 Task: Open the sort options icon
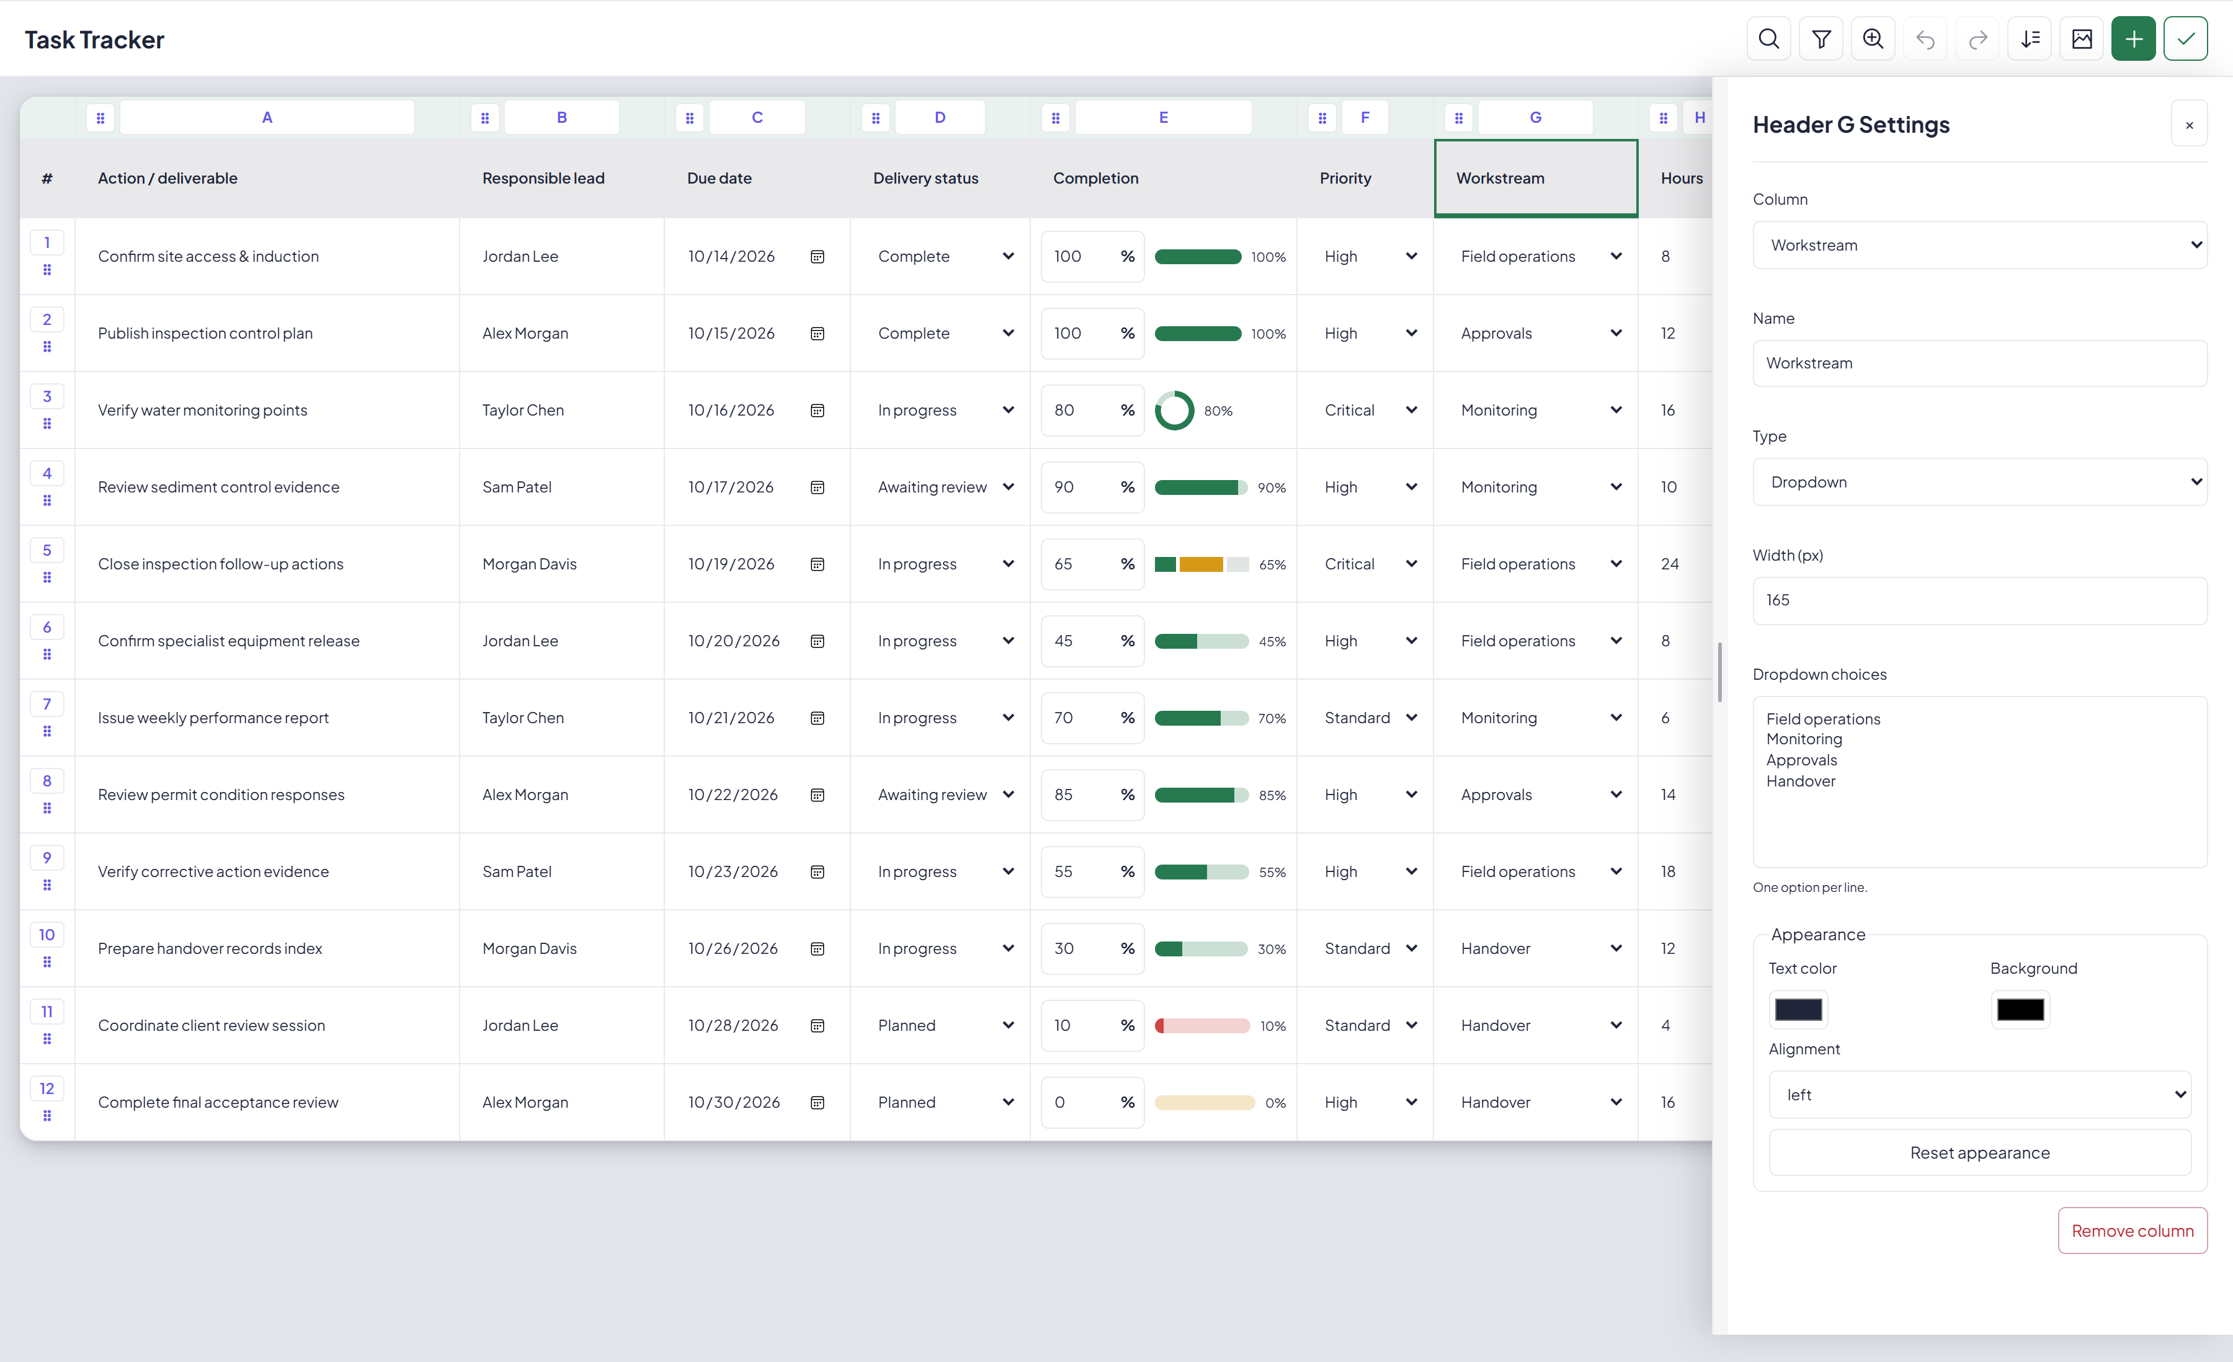[2030, 39]
